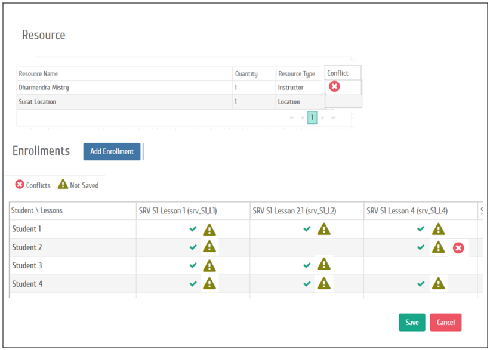Screen dimensions: 490x350
Task: Click Student 2 Lesson 4 warning triangle
Action: coord(438,247)
